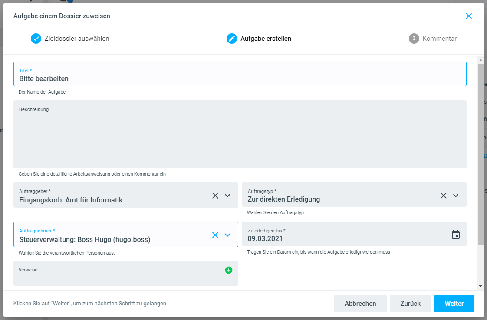The width and height of the screenshot is (487, 320).
Task: Click the dialog's vertical scrollbar
Action: (x=480, y=152)
